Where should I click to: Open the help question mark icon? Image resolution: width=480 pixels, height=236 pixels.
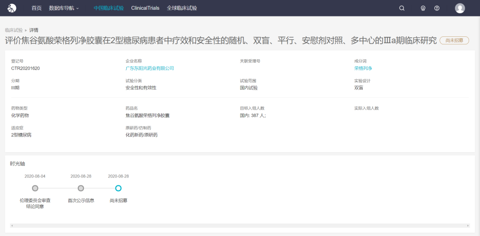437,8
